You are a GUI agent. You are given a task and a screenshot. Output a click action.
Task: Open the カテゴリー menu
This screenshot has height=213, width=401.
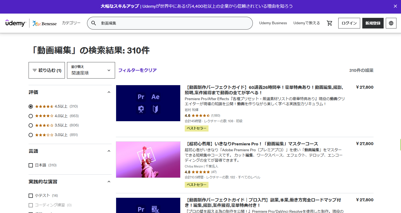pyautogui.click(x=71, y=23)
